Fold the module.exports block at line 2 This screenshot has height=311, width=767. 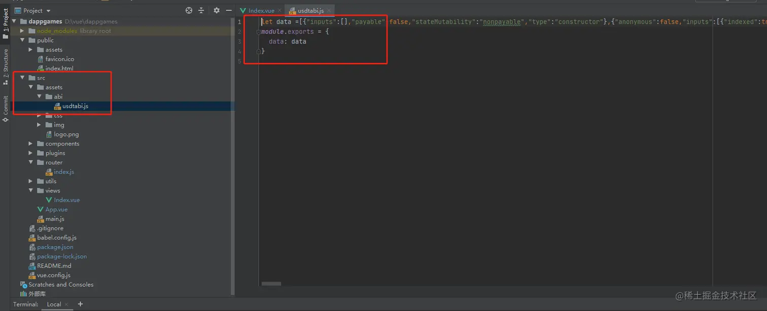(x=259, y=32)
